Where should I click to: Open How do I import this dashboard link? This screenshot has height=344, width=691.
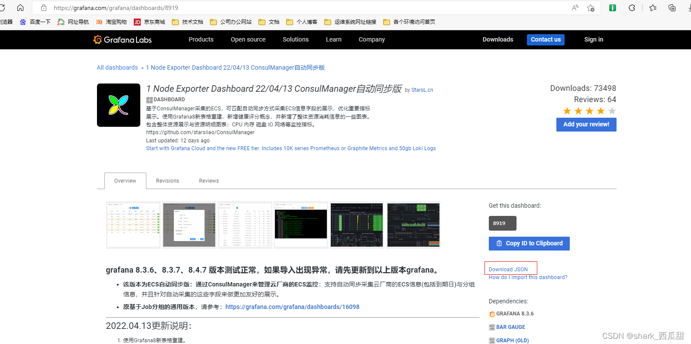528,277
